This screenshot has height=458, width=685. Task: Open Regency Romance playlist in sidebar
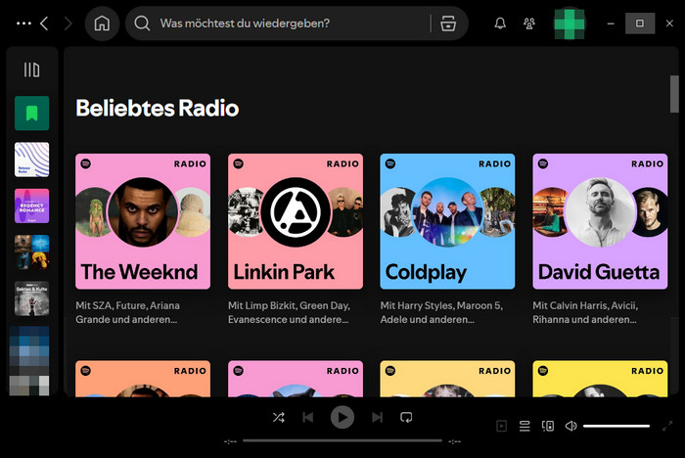click(x=32, y=206)
